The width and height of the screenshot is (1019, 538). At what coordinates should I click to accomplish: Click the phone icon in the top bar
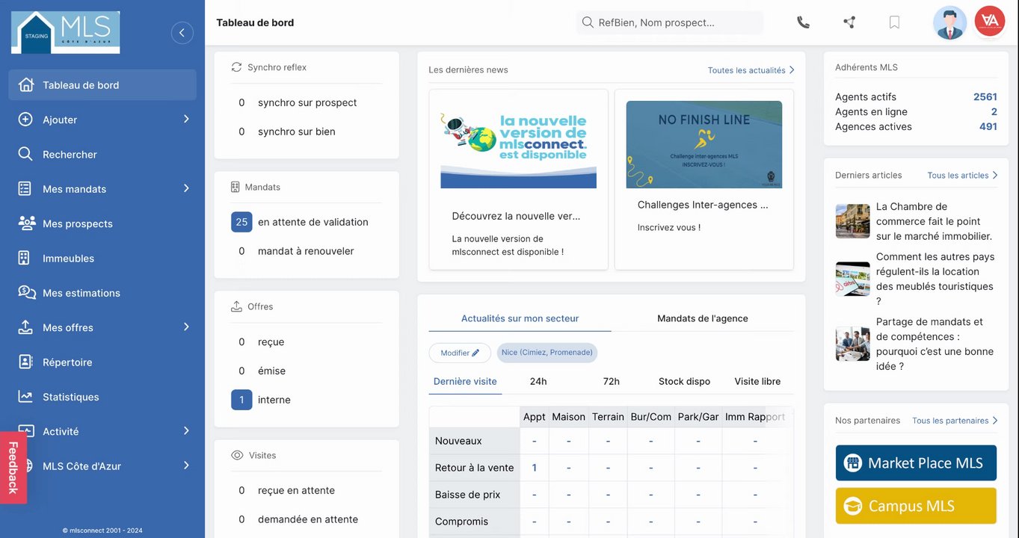(803, 22)
